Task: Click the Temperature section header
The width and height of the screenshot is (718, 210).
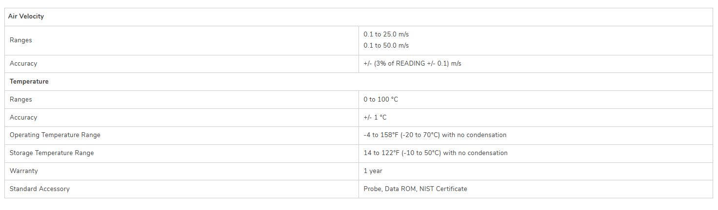Action: pos(29,82)
